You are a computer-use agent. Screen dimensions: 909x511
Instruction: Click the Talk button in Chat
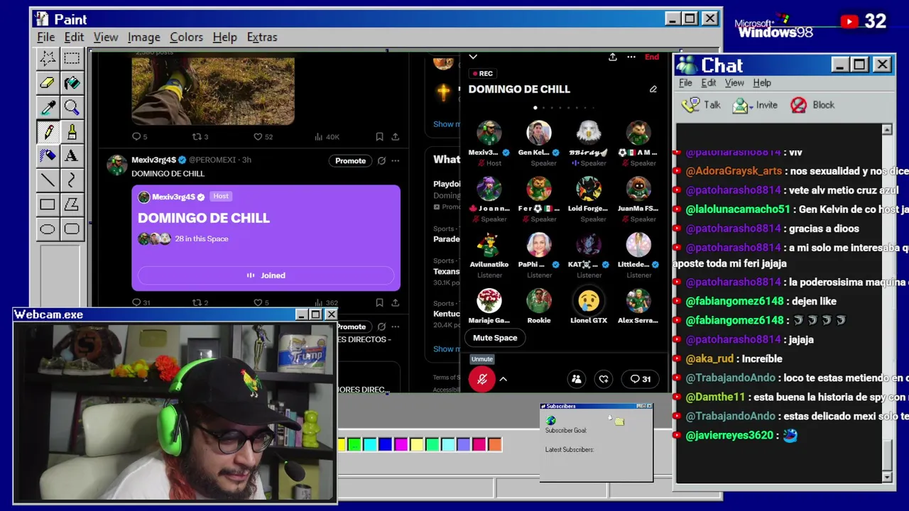pyautogui.click(x=701, y=105)
